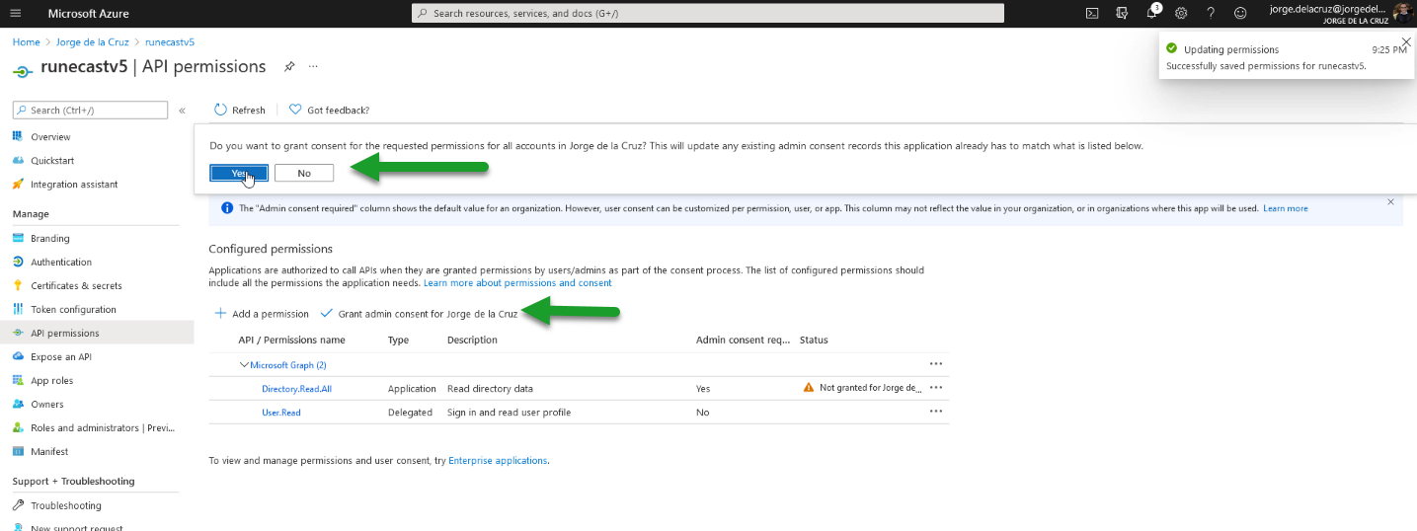Open App roles in the sidebar
This screenshot has height=531, width=1417.
coord(51,381)
